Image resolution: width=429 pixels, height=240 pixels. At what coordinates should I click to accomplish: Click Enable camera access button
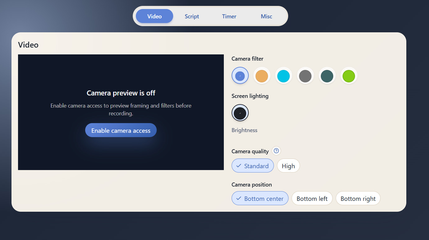coord(121,130)
